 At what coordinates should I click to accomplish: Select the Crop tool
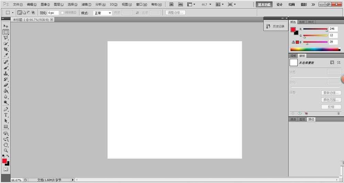pos(6,50)
